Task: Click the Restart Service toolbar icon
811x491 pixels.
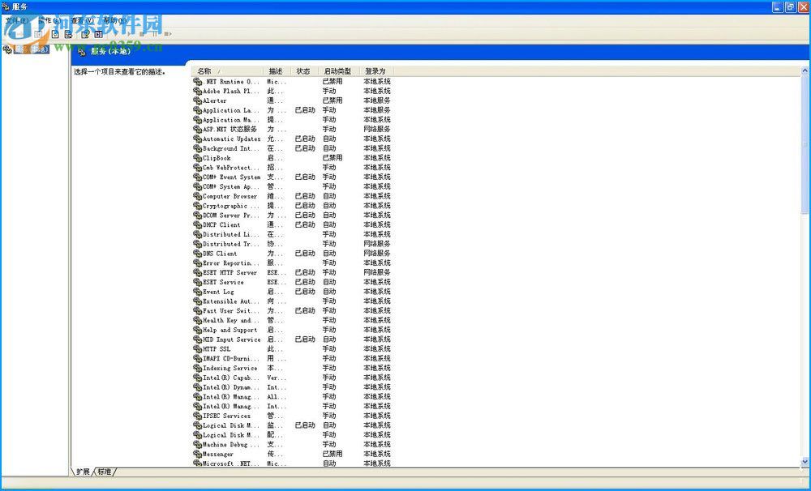Action: (168, 34)
